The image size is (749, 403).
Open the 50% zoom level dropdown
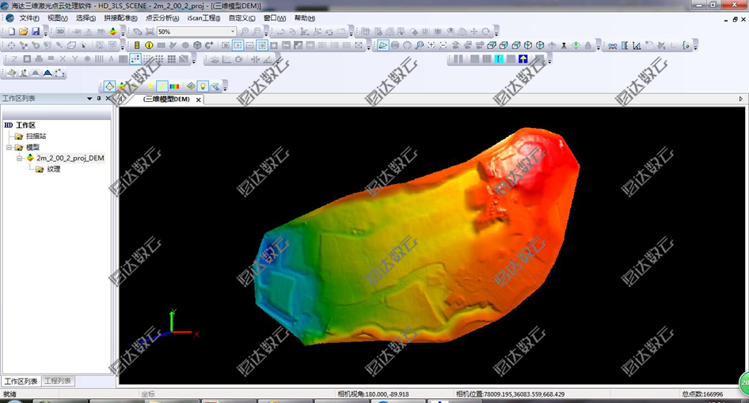[x=233, y=32]
